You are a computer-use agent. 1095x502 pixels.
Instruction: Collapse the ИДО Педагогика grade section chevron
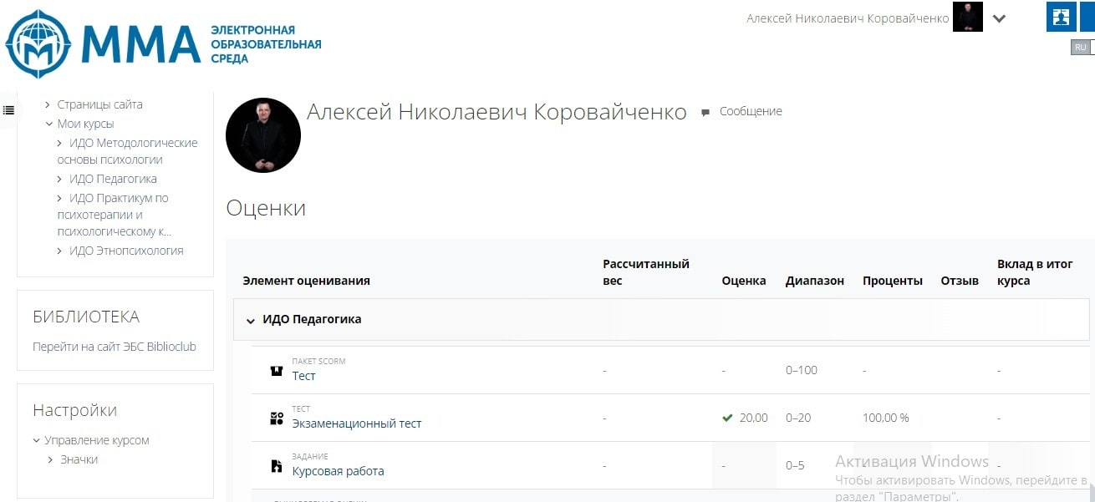pos(250,320)
